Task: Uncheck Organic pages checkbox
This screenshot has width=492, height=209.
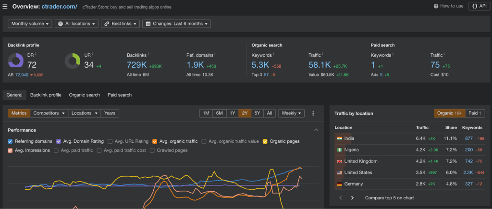Action: 265,141
